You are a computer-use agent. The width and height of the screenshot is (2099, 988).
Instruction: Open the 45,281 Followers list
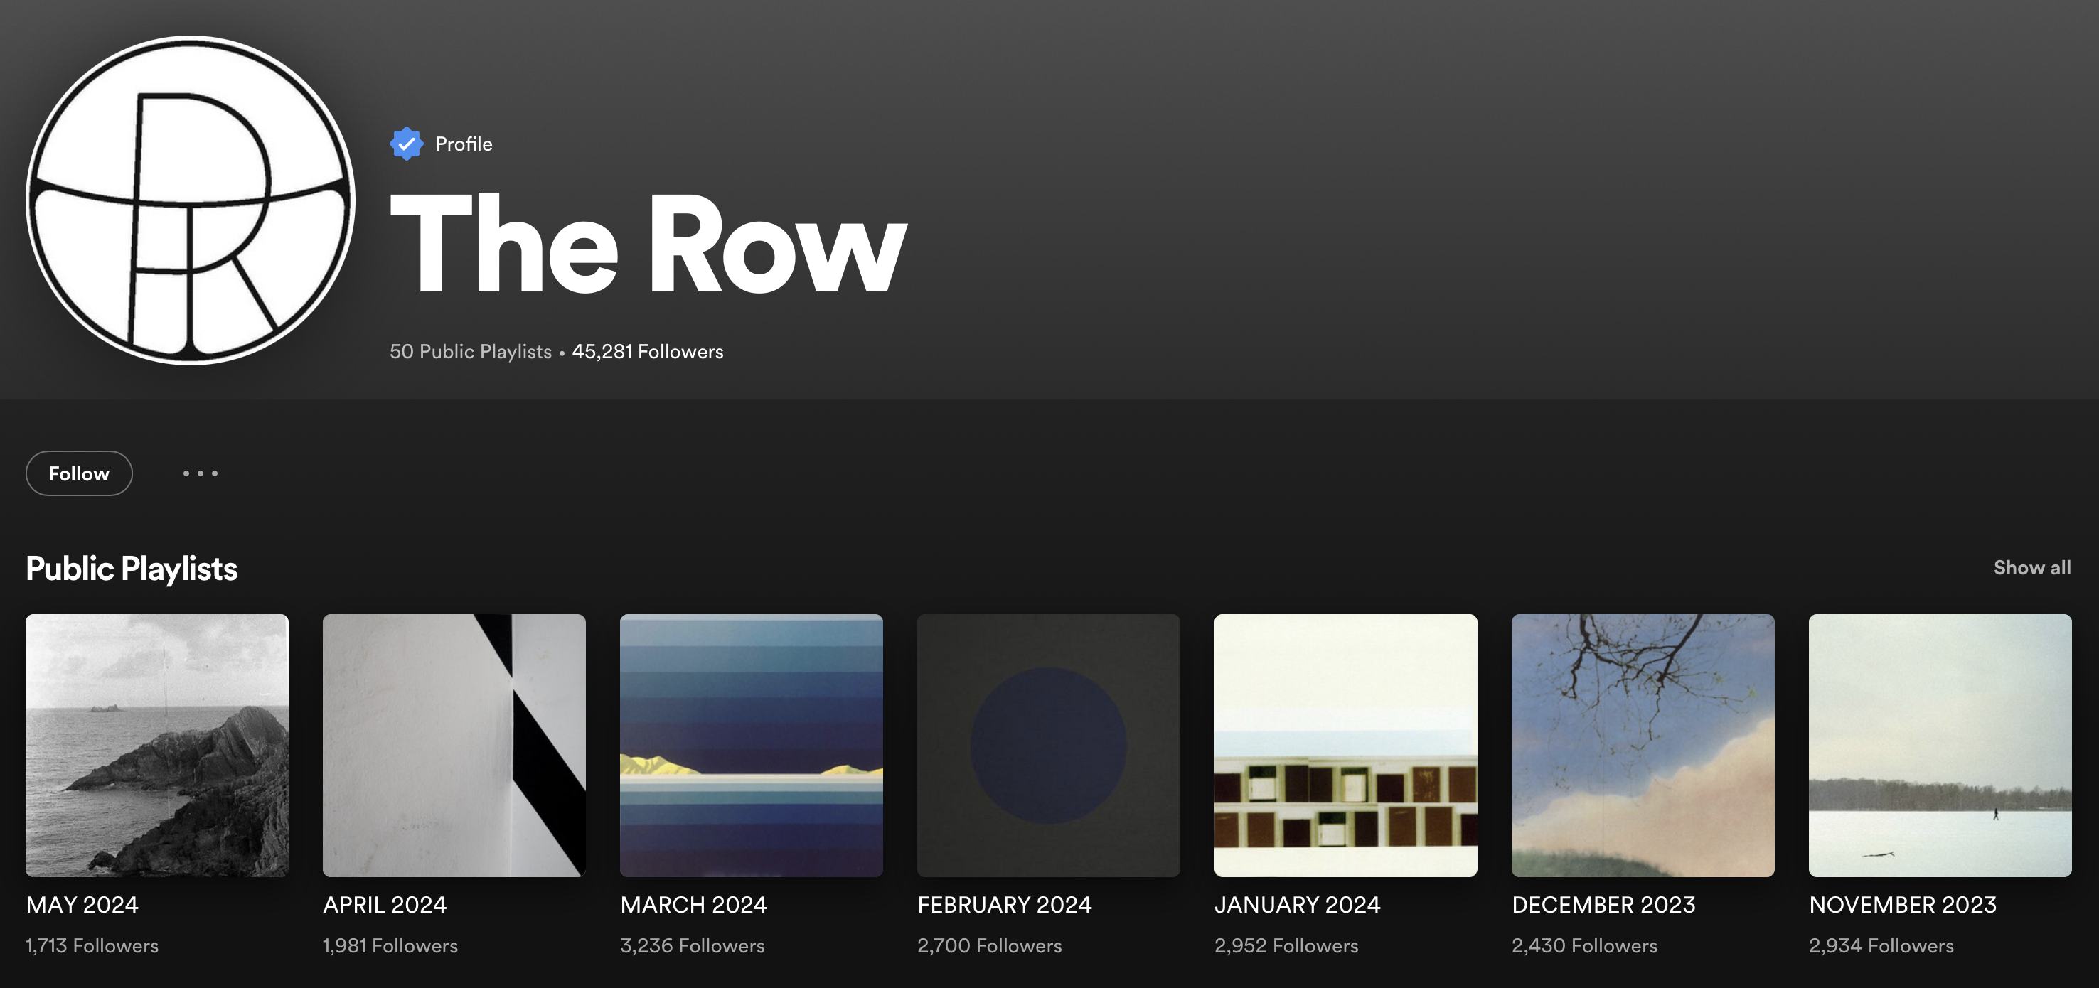click(x=647, y=352)
